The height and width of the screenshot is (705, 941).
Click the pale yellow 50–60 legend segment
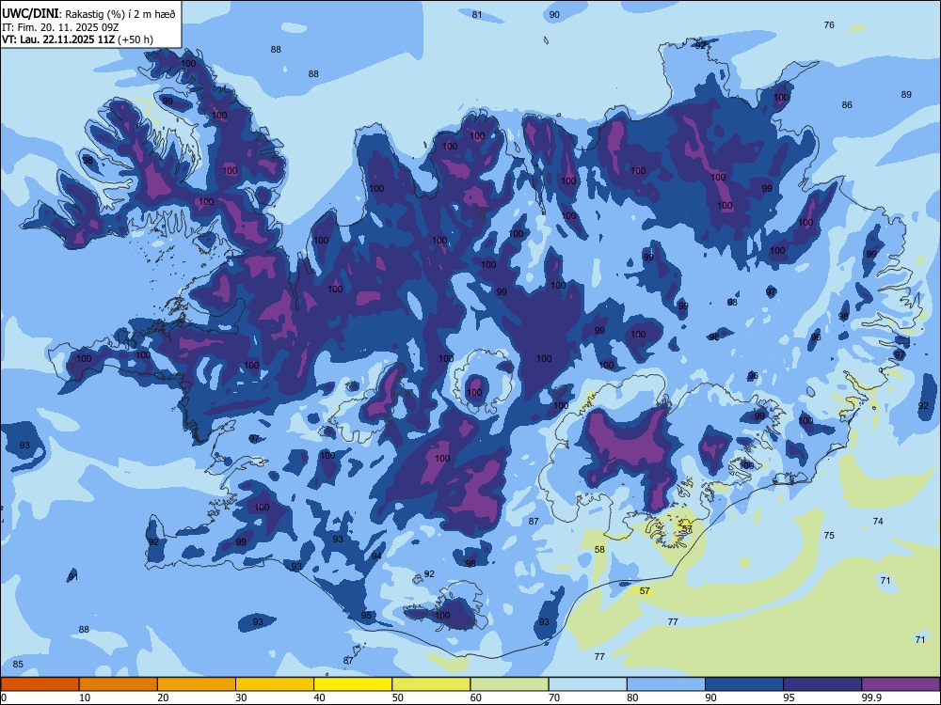click(432, 684)
